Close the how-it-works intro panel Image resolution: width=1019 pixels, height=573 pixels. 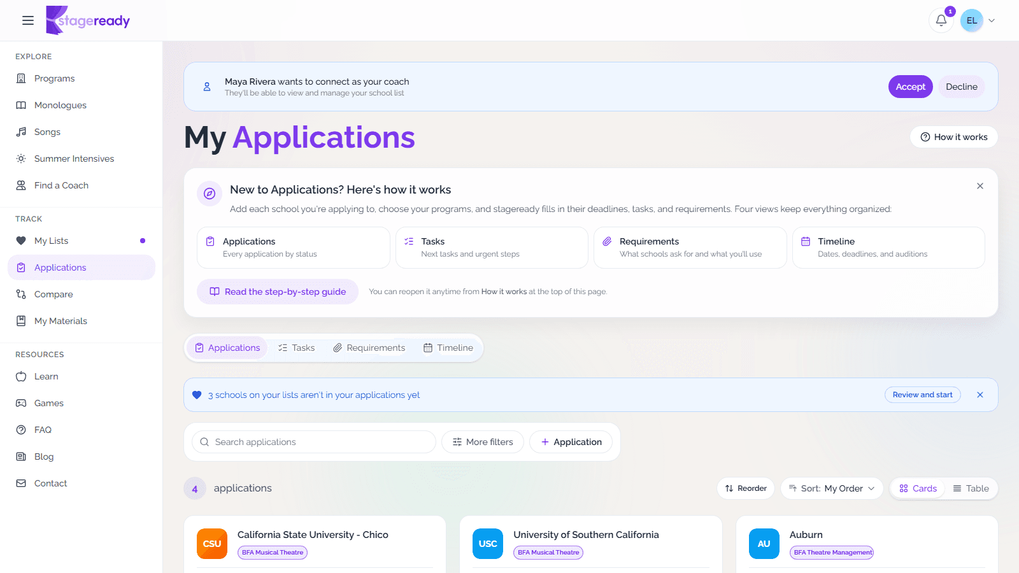click(980, 186)
